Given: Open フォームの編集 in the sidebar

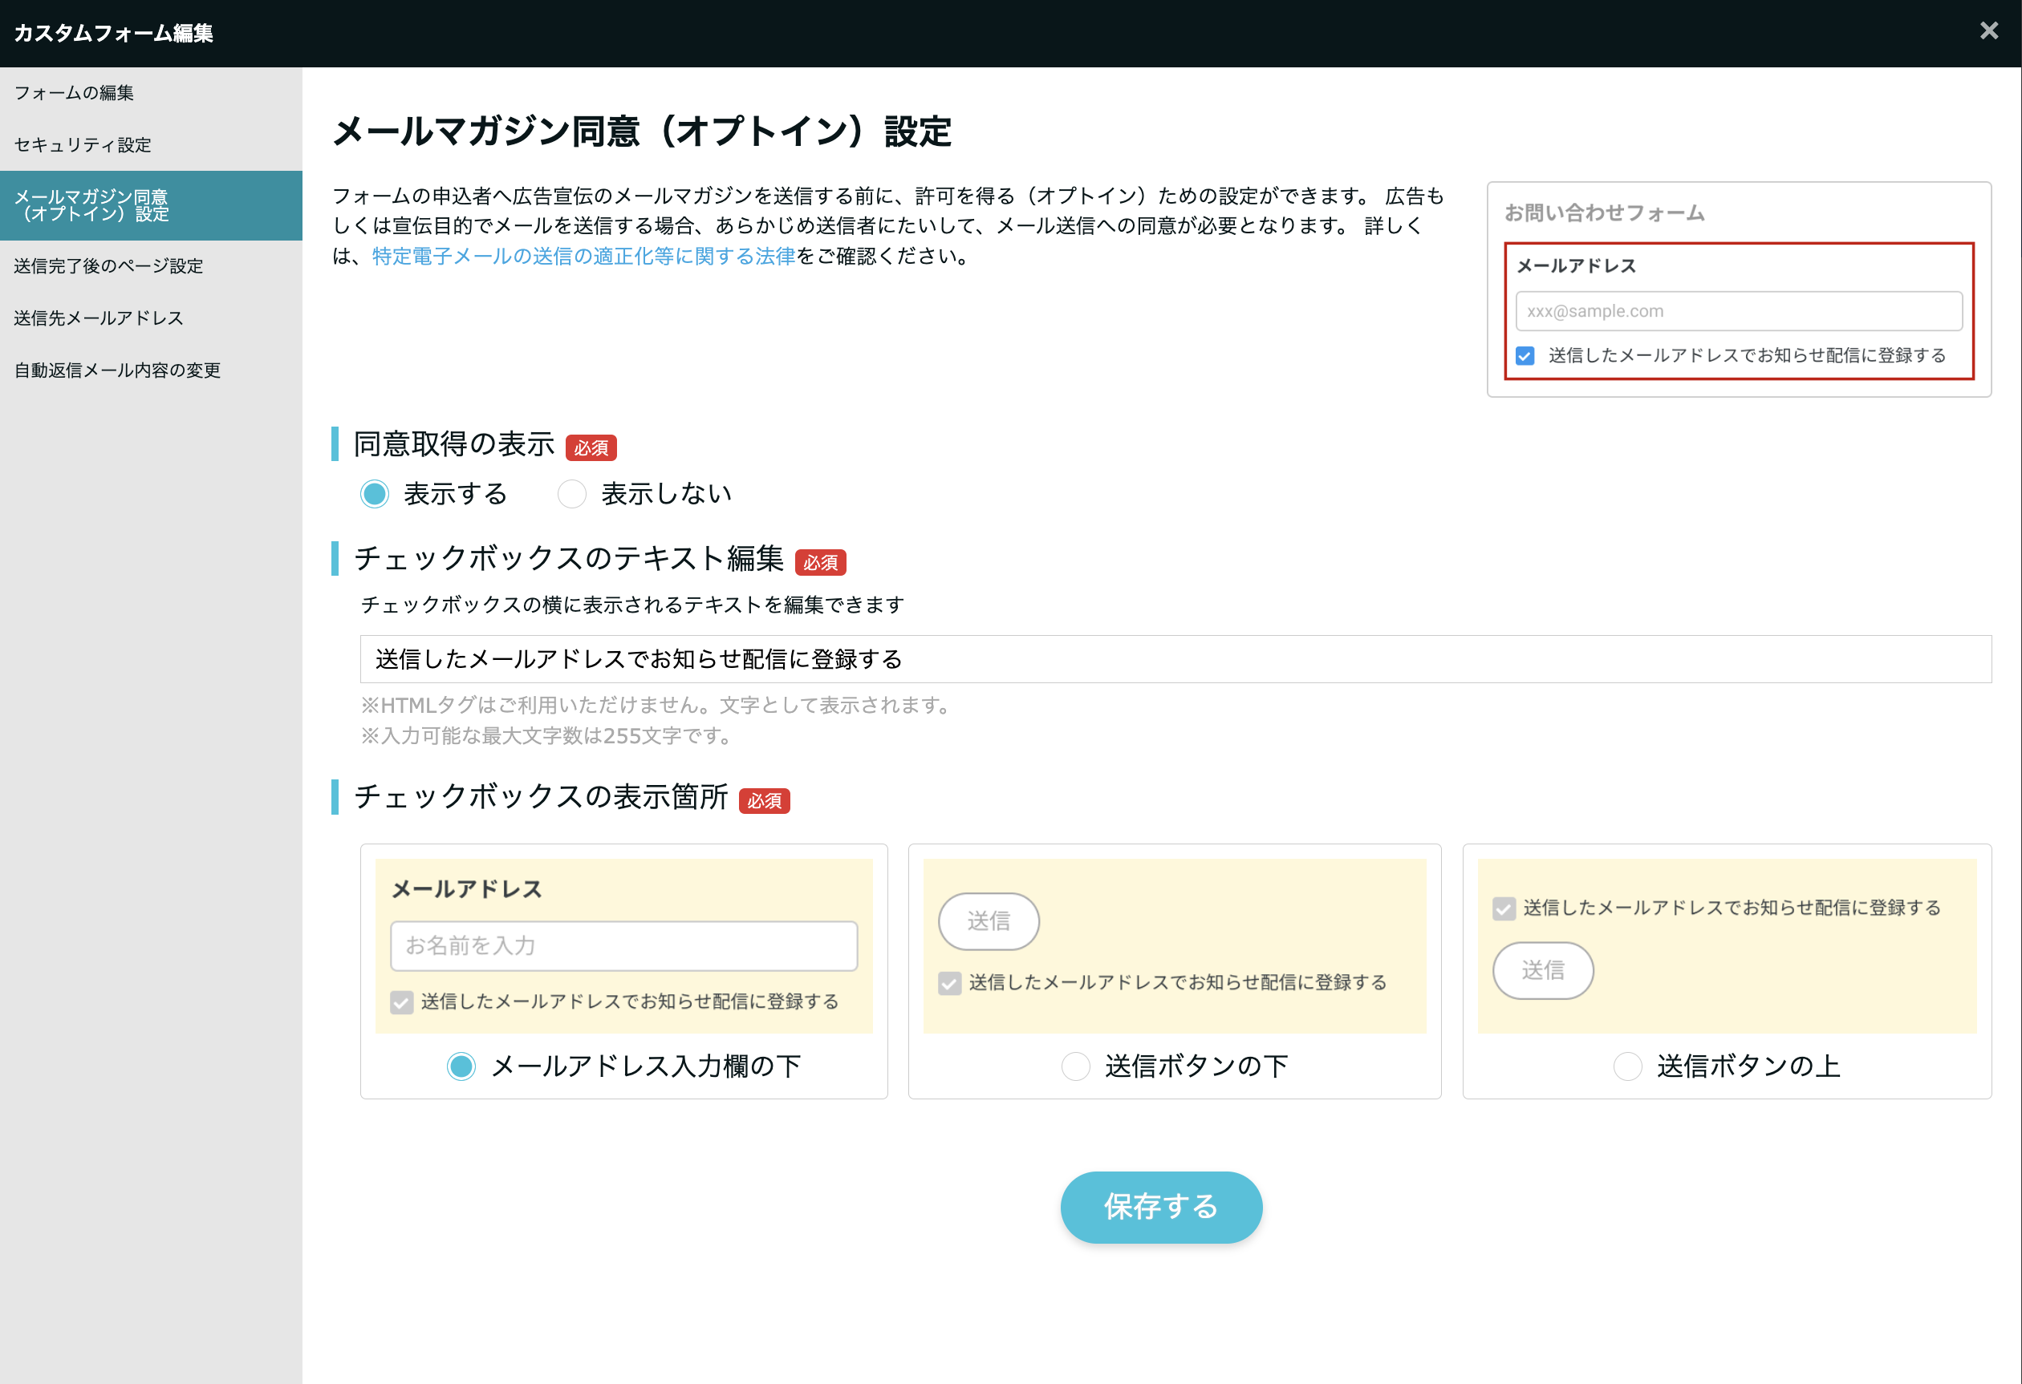Looking at the screenshot, I should [x=152, y=93].
